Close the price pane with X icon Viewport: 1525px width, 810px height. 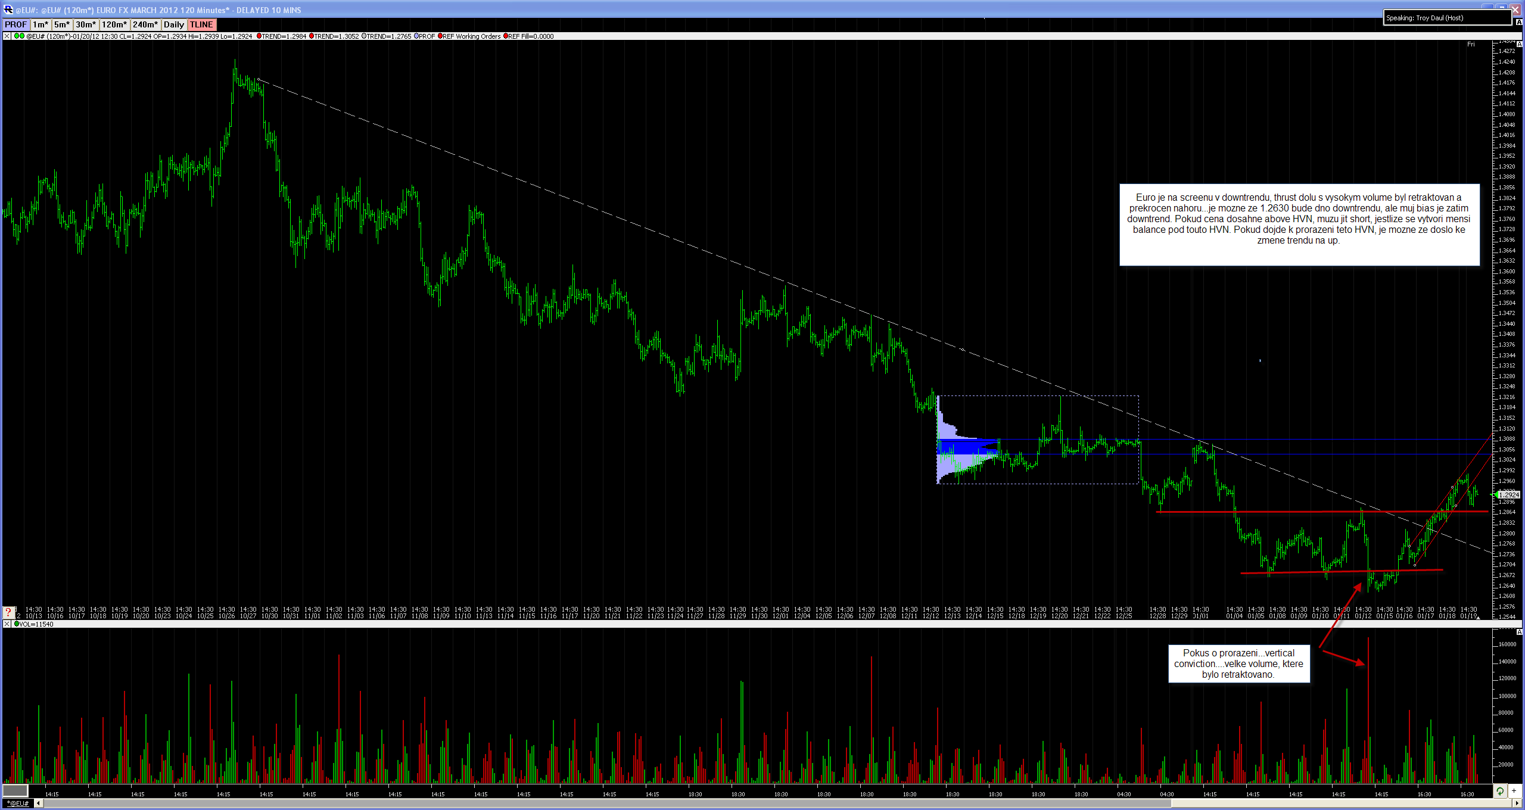pos(7,36)
